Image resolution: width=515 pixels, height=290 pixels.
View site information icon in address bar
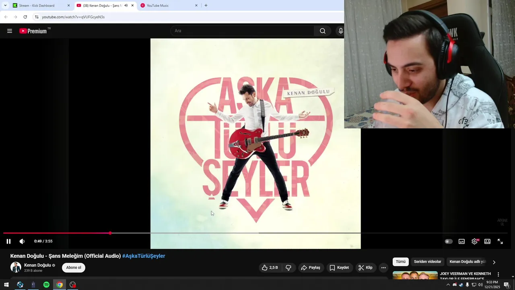click(x=37, y=17)
